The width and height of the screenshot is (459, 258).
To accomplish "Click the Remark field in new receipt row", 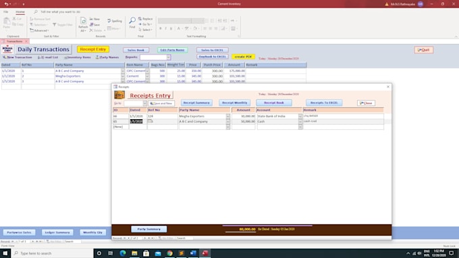I will [344, 127].
